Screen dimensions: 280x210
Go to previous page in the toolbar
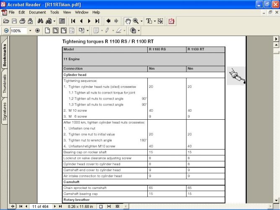click(x=81, y=21)
